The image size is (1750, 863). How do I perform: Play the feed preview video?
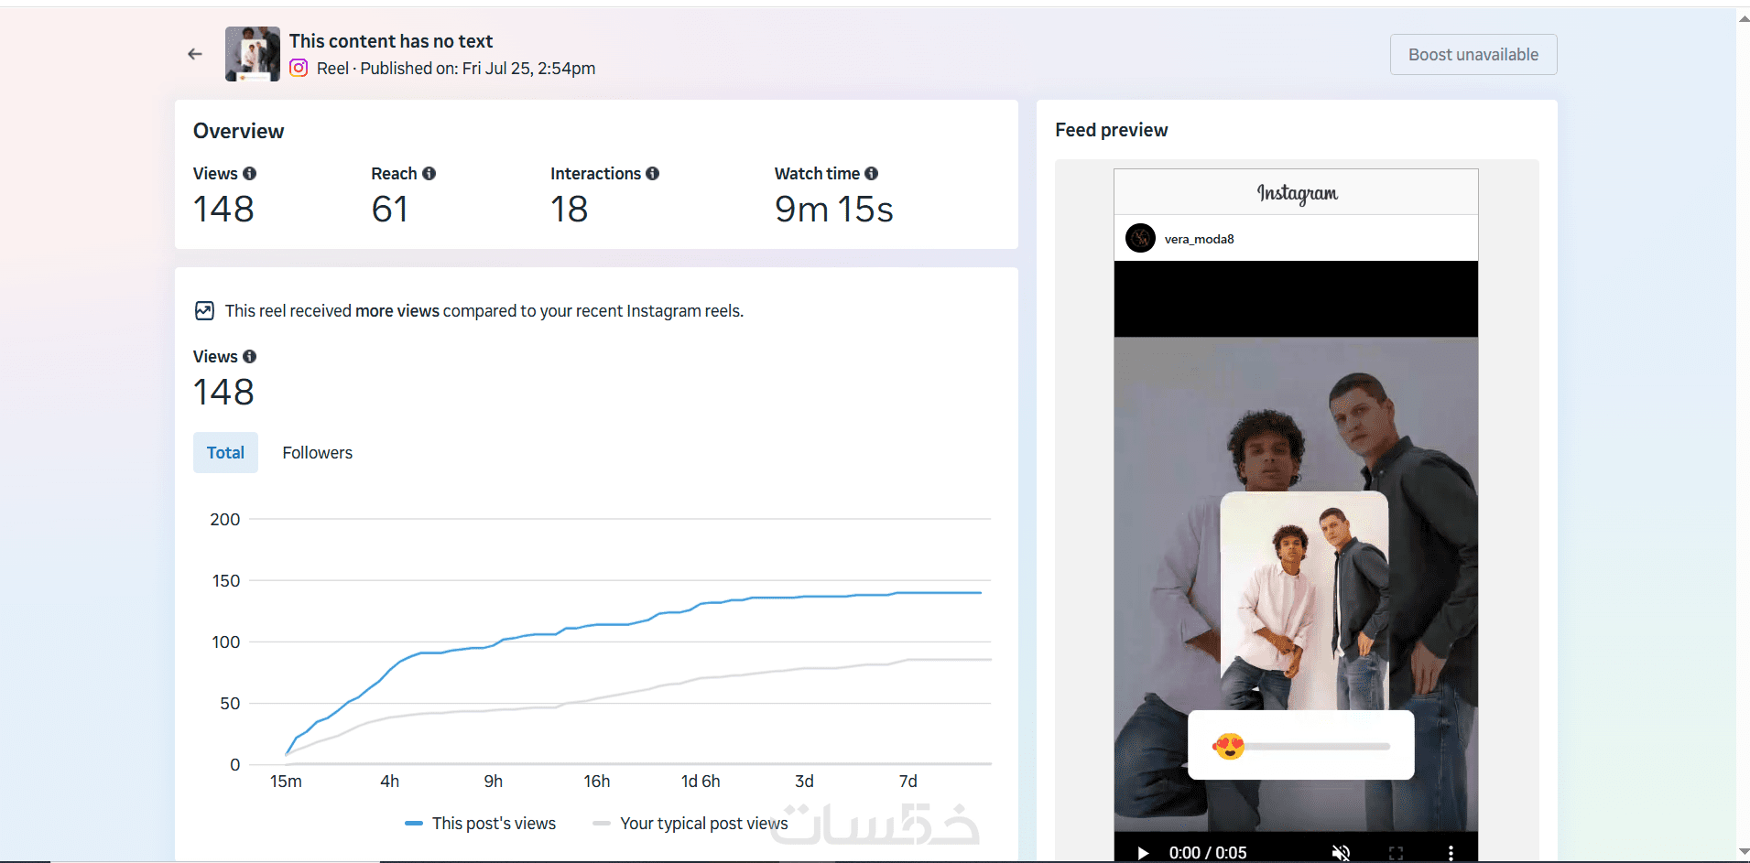[x=1143, y=852]
